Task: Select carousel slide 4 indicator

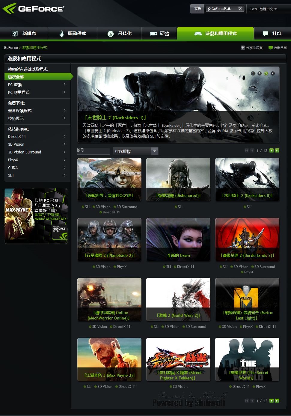Action: [x=272, y=73]
